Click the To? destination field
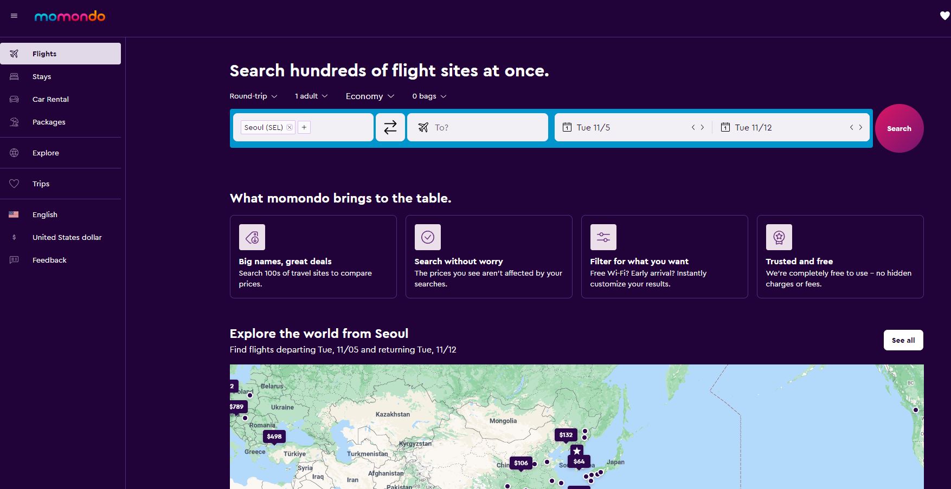The image size is (951, 489). pyautogui.click(x=478, y=127)
